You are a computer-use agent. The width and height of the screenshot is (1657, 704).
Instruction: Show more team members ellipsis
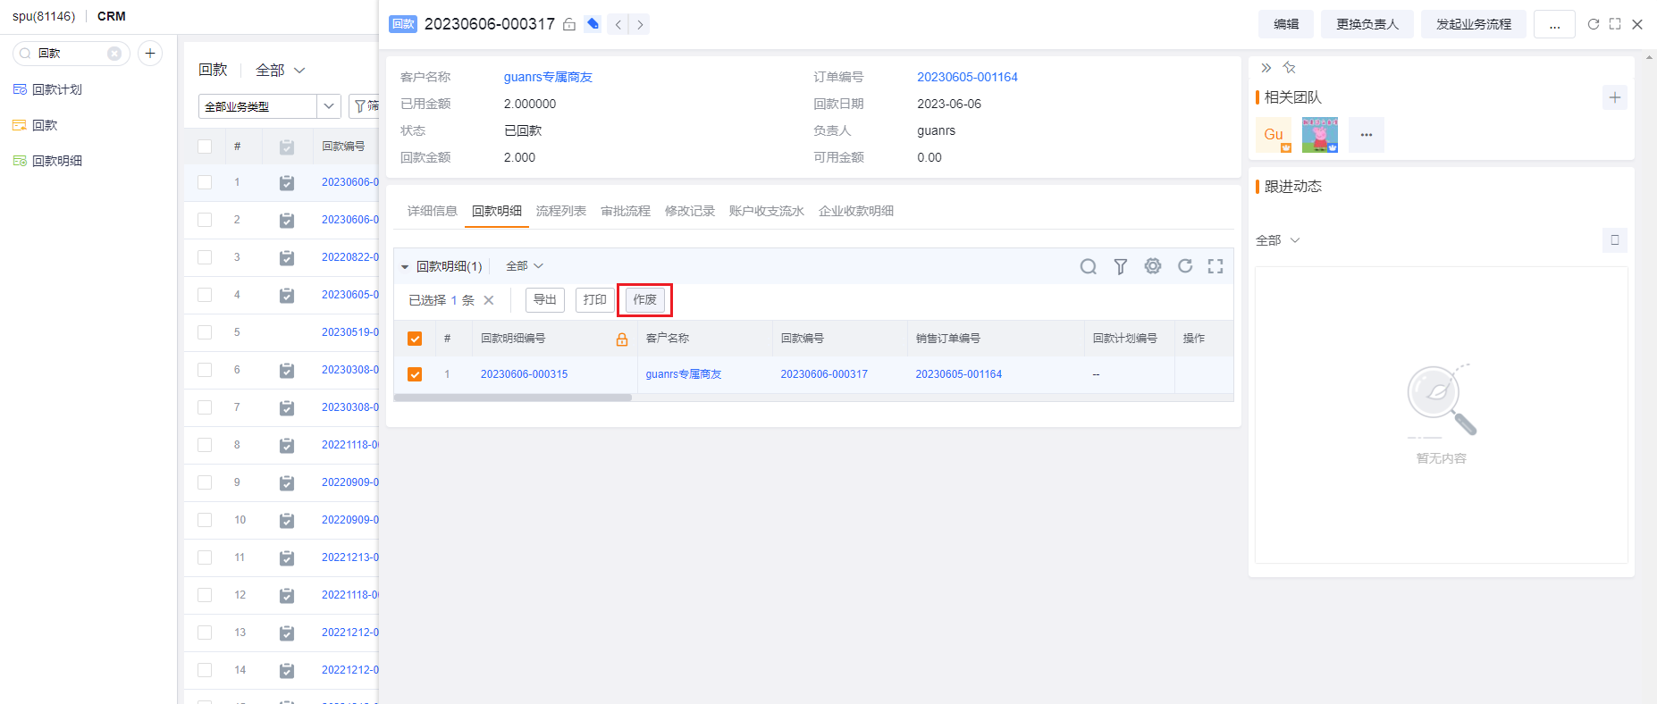(x=1367, y=135)
